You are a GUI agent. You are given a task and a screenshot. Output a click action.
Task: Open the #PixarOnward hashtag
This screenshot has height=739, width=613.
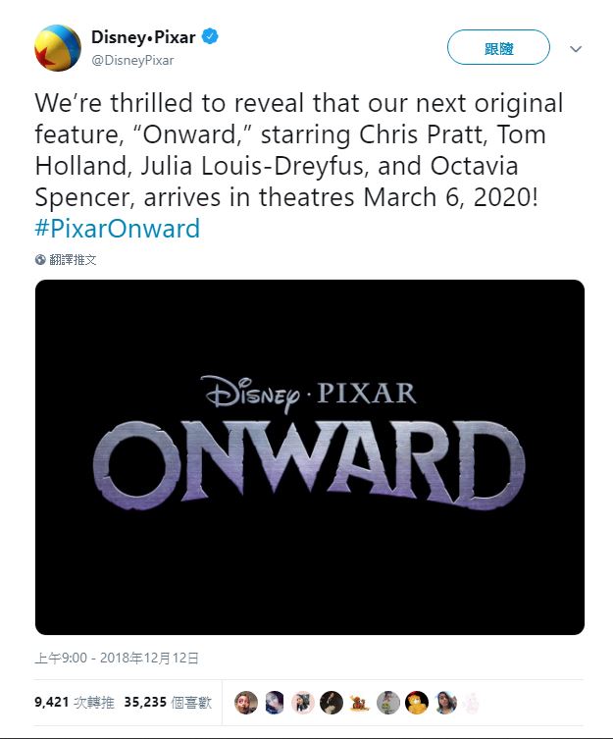117,230
